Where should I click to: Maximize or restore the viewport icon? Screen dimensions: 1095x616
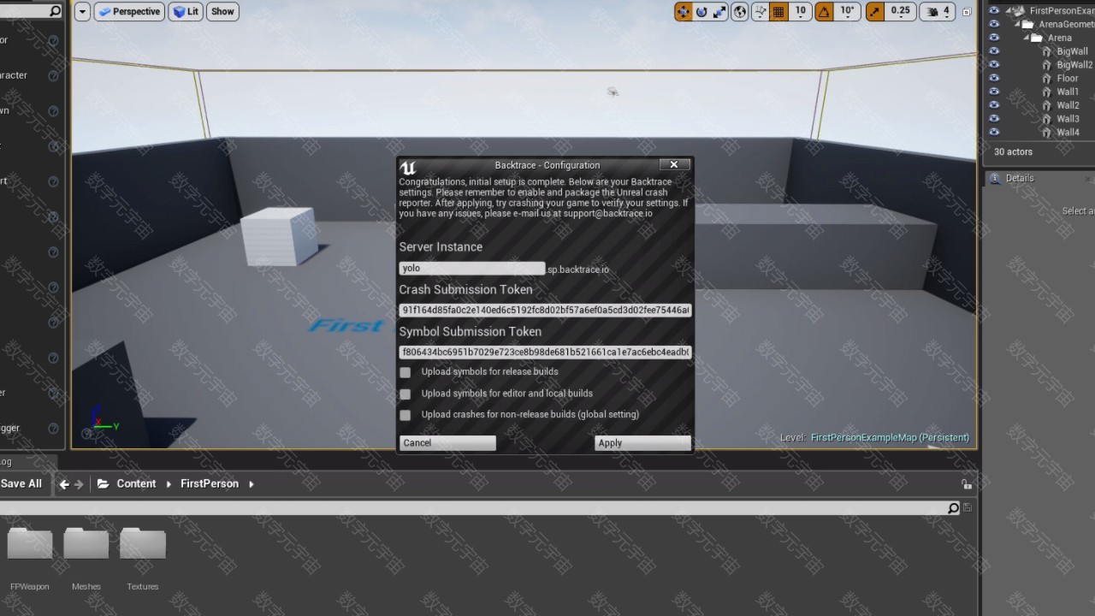click(967, 11)
